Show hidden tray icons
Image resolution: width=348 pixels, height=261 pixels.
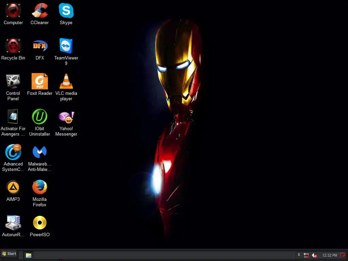click(x=299, y=255)
